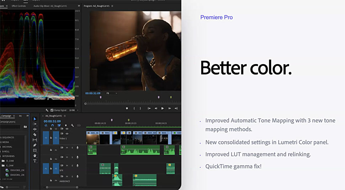The height and width of the screenshot is (190, 345).
Task: Select the Hand tool
Action: coord(35,155)
